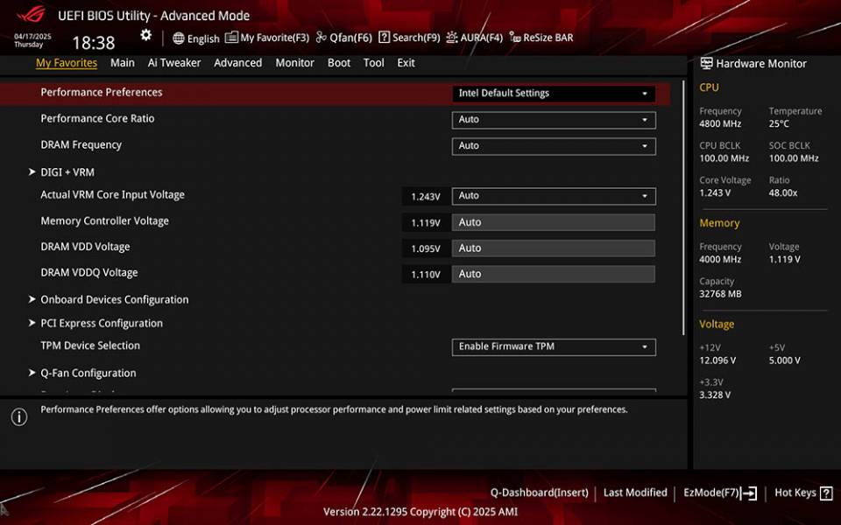Viewport: 841px width, 525px height.
Task: Select the Exit tab
Action: click(x=406, y=63)
